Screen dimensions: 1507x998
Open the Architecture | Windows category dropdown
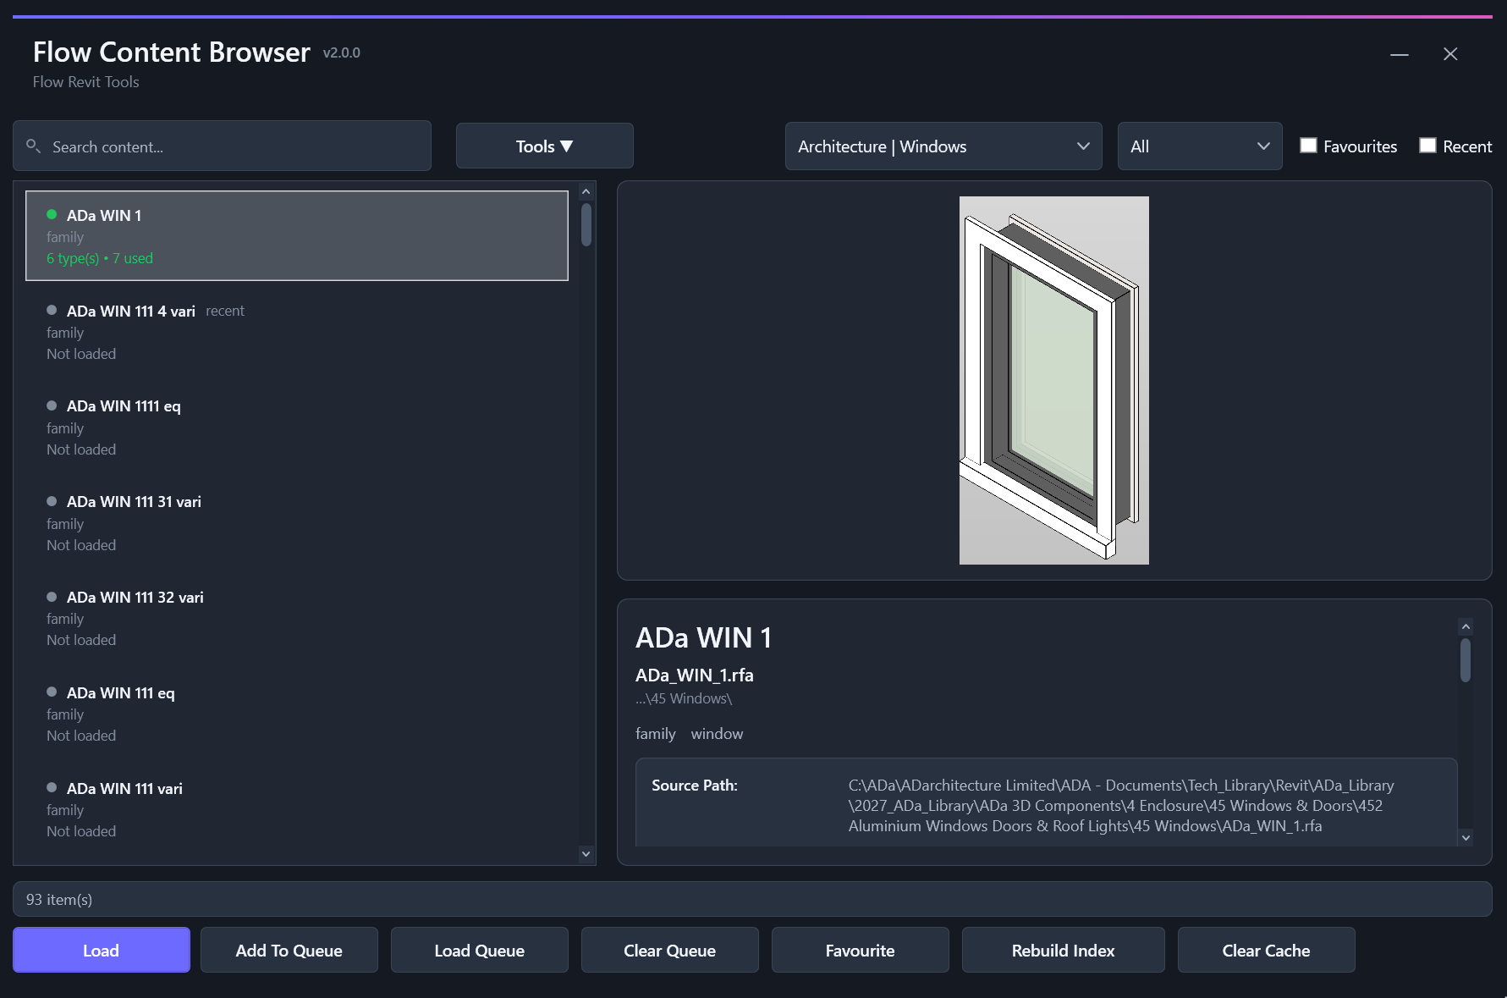(x=943, y=146)
